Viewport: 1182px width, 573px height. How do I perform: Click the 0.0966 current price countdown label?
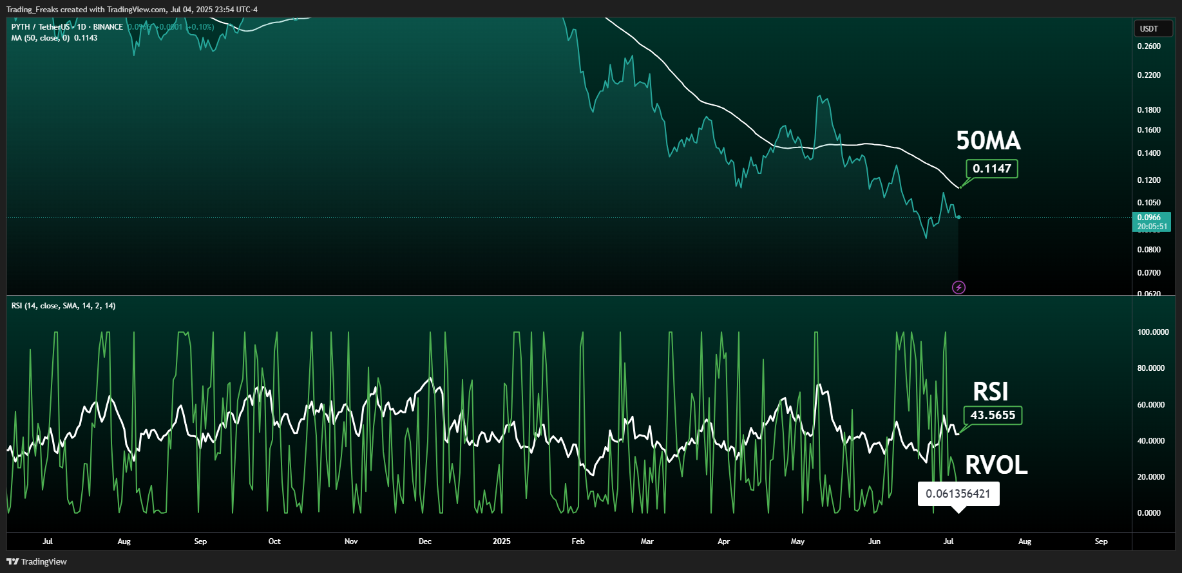tap(1151, 222)
